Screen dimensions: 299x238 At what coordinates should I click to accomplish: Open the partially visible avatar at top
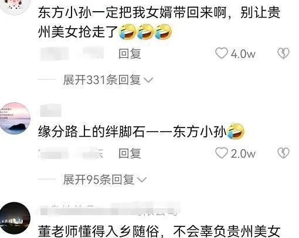15,7
